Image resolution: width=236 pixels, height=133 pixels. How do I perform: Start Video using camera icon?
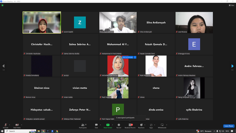tap(17, 126)
